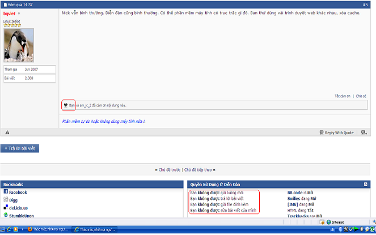The height and width of the screenshot is (235, 376).
Task: Click the text Bạn không được gửi luồng mới
Action: (x=217, y=193)
